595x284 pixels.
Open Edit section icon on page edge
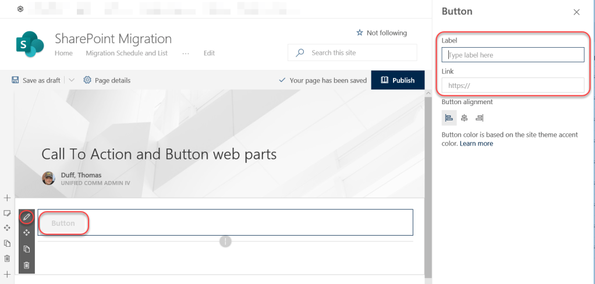coord(7,214)
